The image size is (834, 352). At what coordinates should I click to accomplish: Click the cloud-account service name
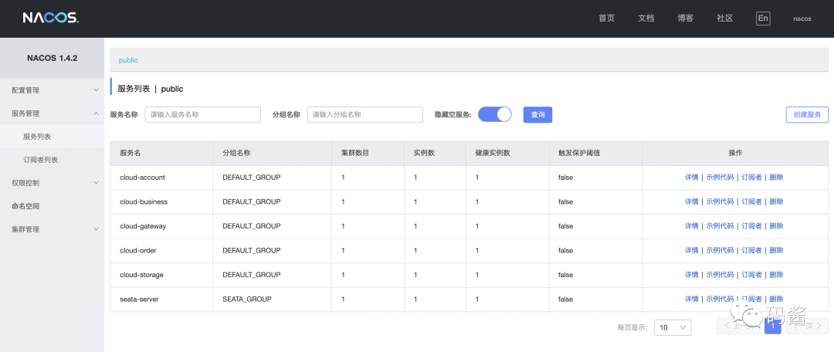pyautogui.click(x=143, y=178)
